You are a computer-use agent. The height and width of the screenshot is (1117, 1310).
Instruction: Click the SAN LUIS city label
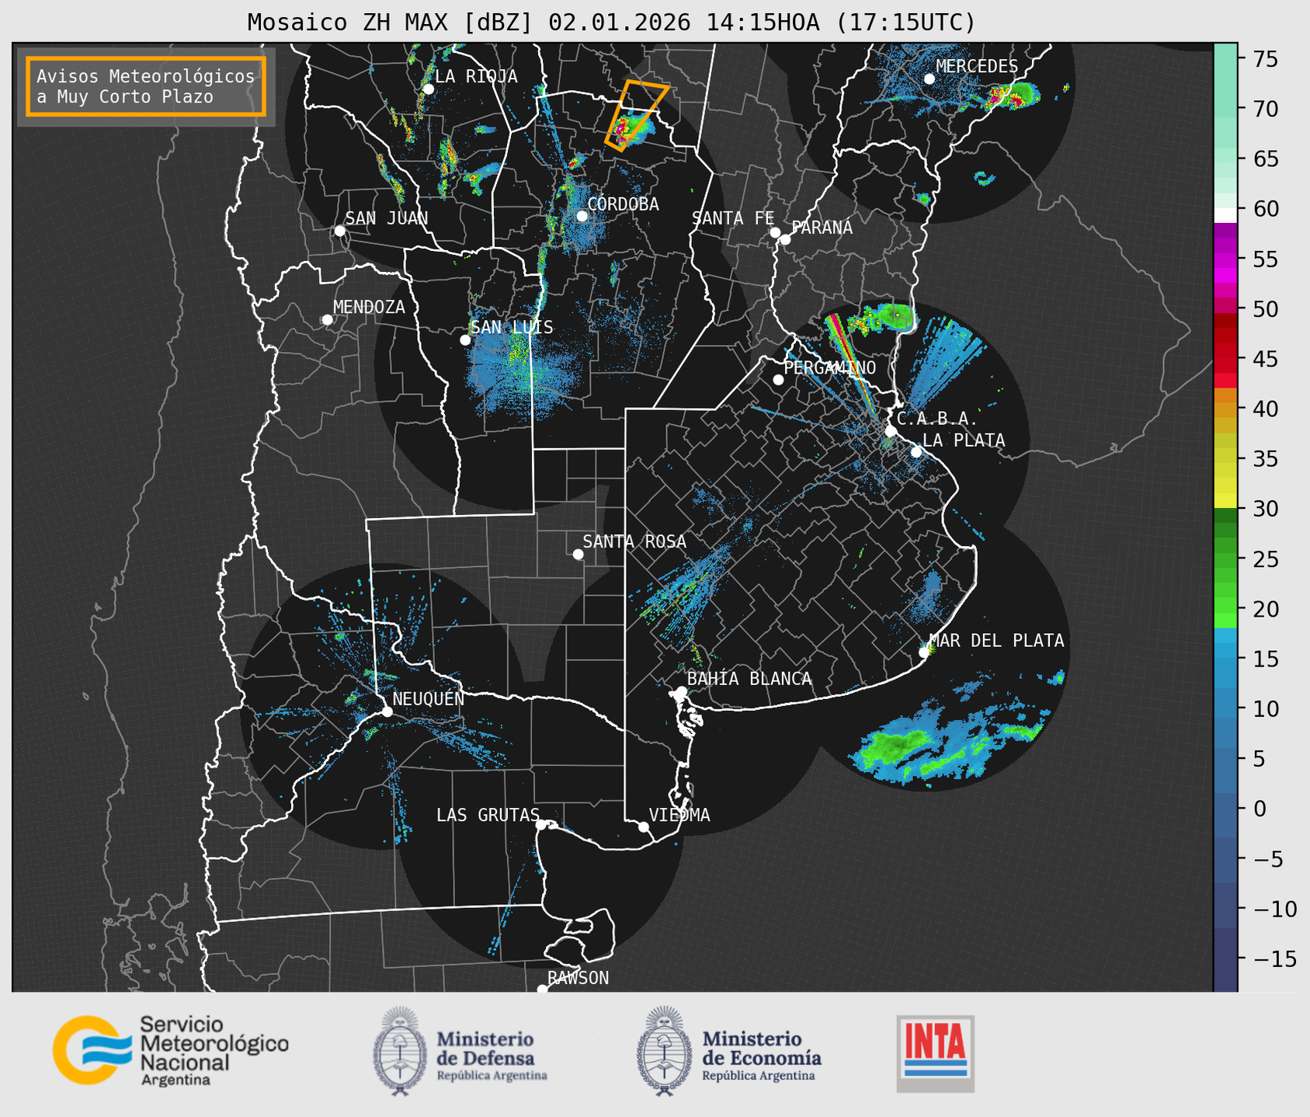513,328
